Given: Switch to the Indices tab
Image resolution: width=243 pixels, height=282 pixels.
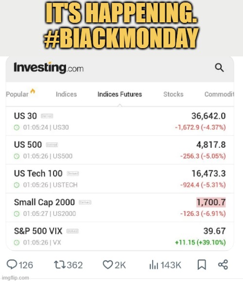Looking at the screenshot, I should [66, 94].
